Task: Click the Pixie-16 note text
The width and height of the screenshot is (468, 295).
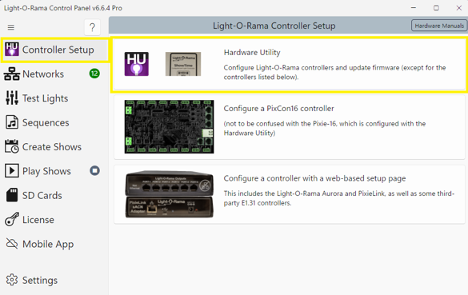Action: [325, 128]
